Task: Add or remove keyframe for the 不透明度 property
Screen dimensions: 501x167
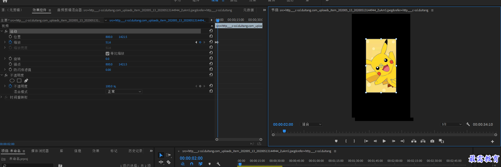Action: pos(200,86)
